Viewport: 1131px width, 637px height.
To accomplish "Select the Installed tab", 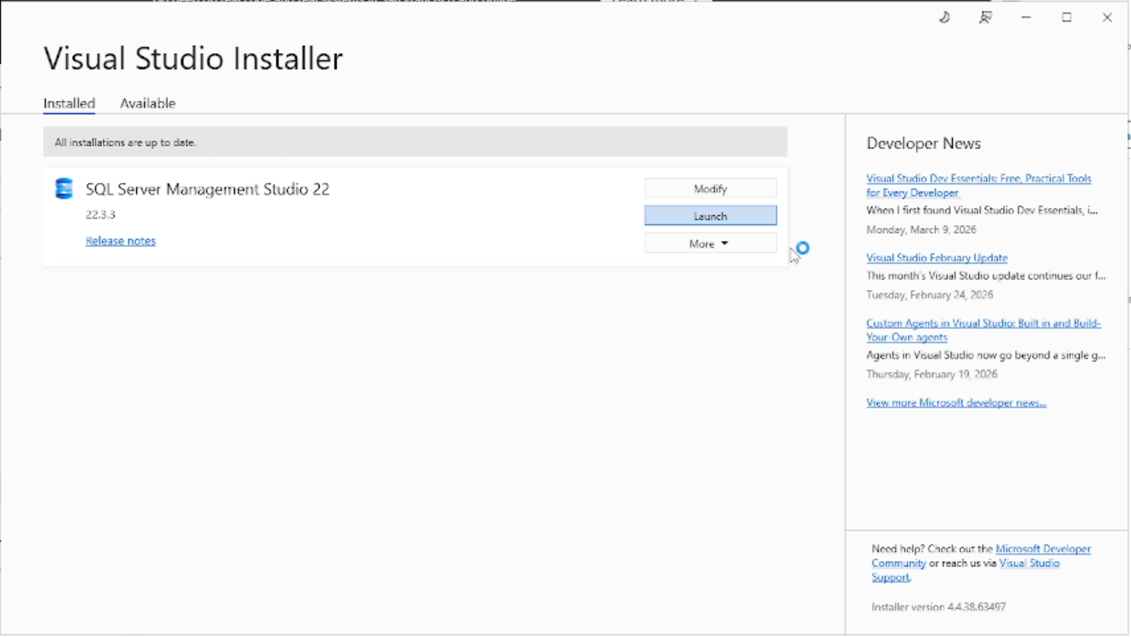I will (69, 103).
